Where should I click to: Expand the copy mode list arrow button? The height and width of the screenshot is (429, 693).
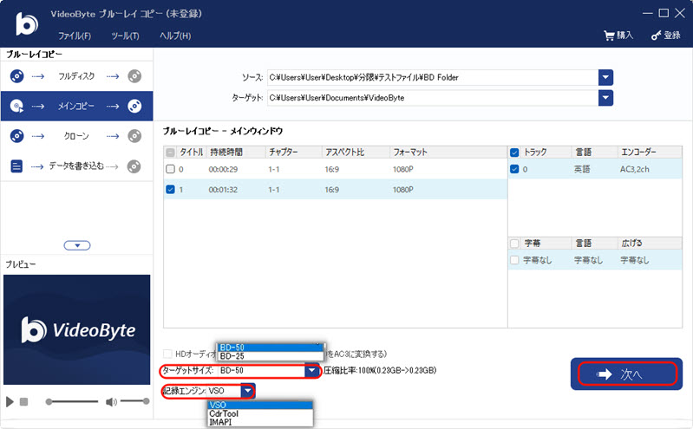[x=77, y=245]
